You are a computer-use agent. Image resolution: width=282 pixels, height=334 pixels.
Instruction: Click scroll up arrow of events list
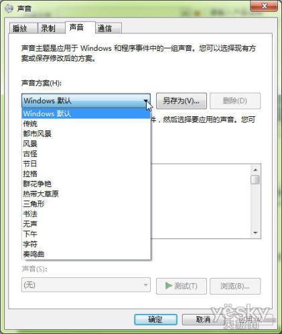[255, 170]
